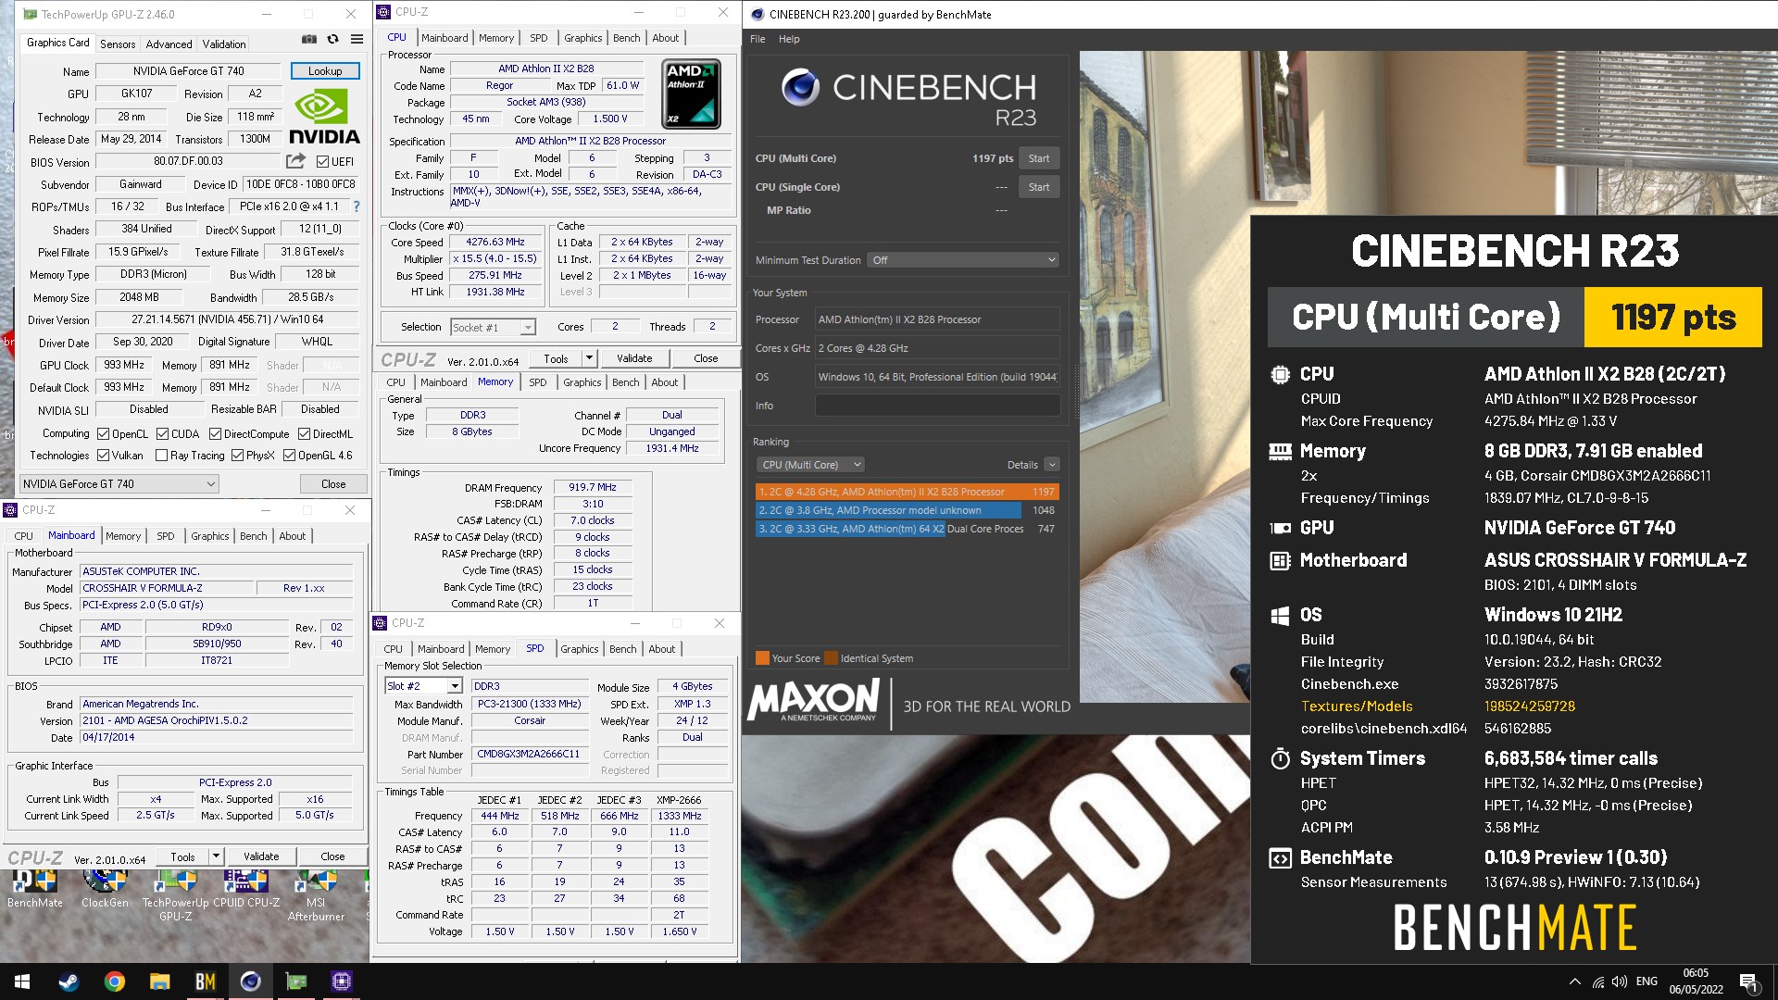Screen dimensions: 1778x1000
Task: Open the Windows Start menu
Action: 22,981
